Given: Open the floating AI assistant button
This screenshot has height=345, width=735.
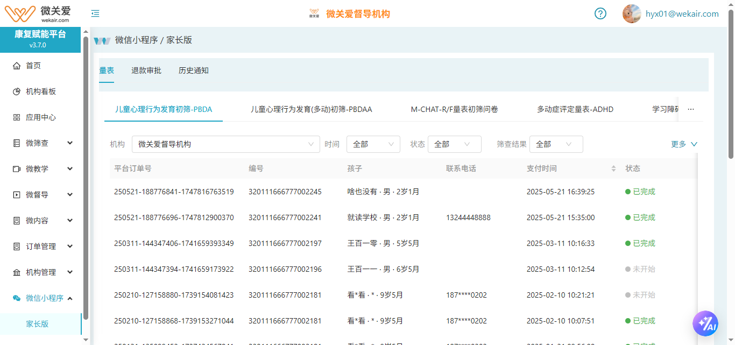Looking at the screenshot, I should tap(705, 323).
